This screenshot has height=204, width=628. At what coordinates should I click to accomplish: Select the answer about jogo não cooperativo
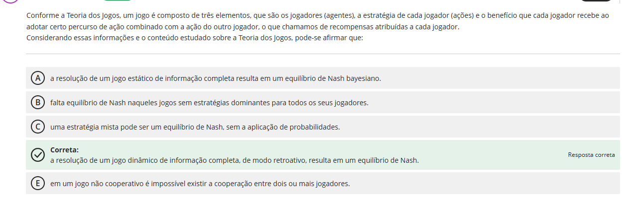(200, 184)
